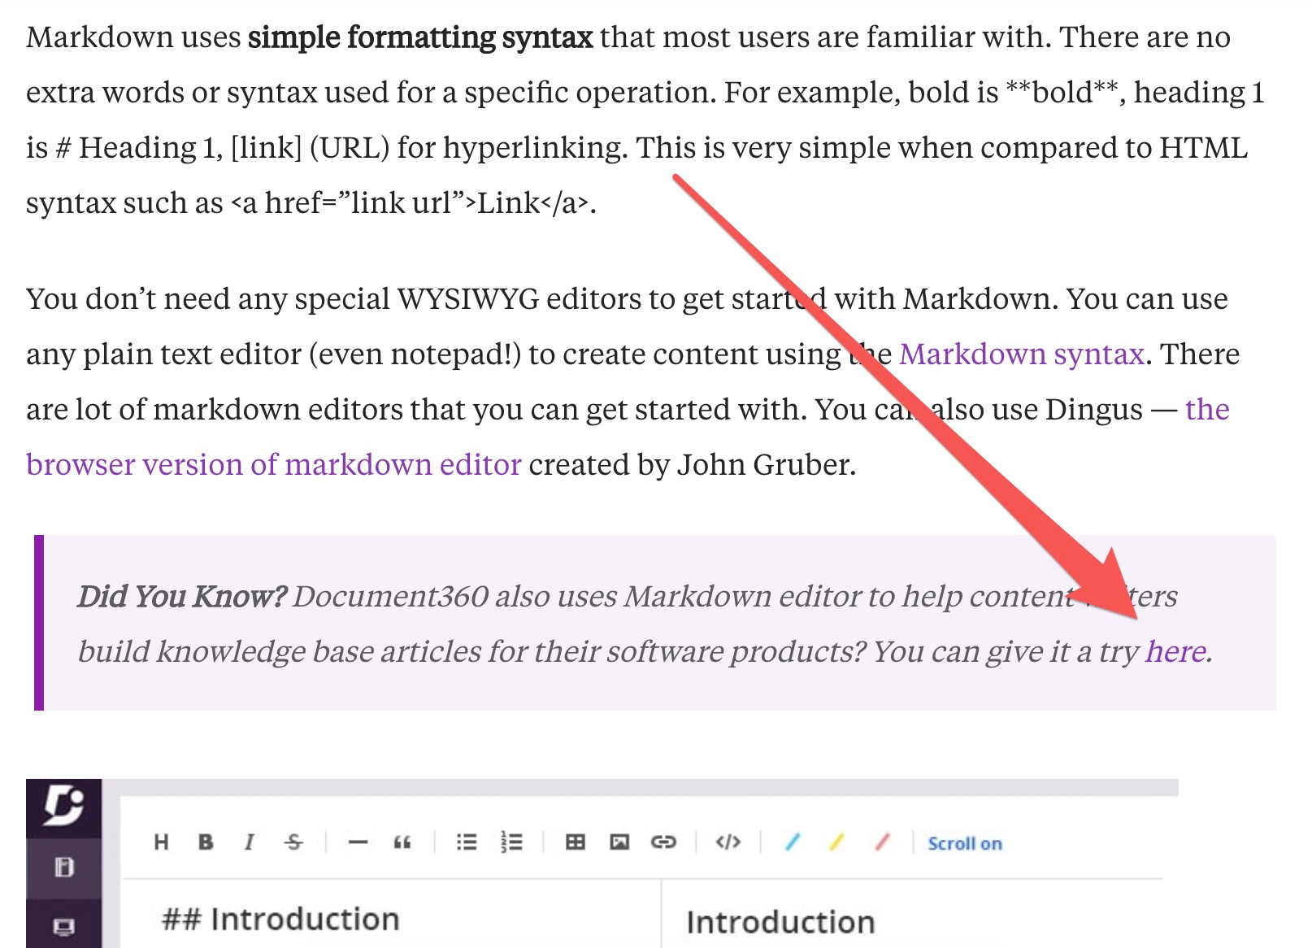Toggle the Scroll on sync option
This screenshot has width=1312, height=948.
[965, 844]
